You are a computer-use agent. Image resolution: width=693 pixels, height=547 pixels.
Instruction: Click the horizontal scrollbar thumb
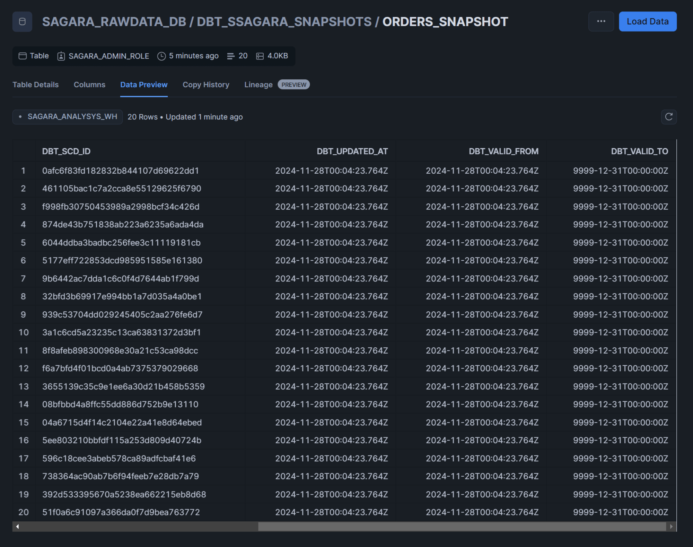[462, 527]
